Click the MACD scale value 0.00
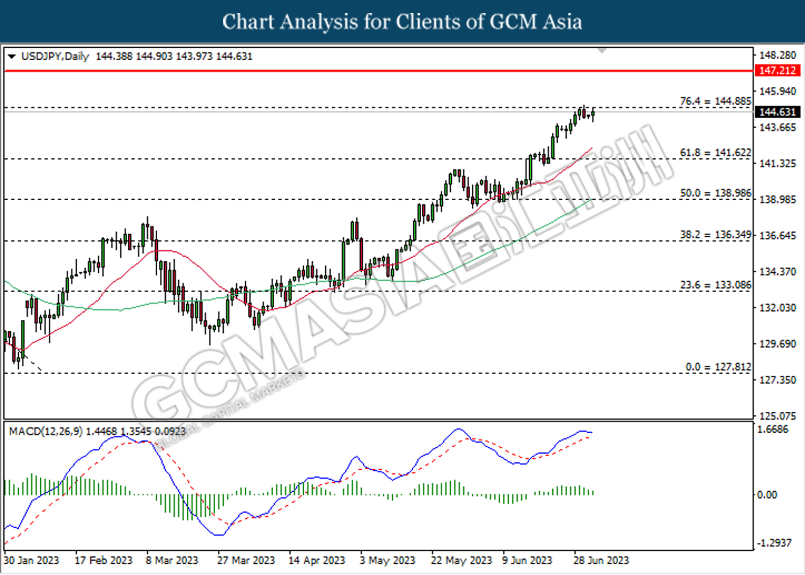 click(x=767, y=494)
